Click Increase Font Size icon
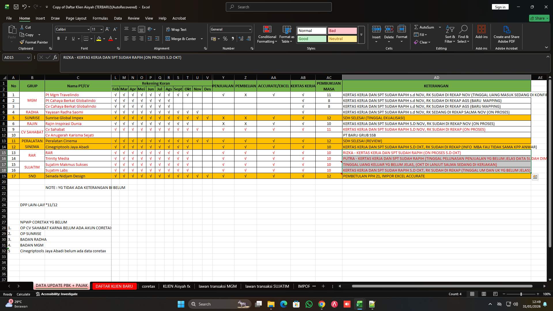553x311 pixels. 107,29
